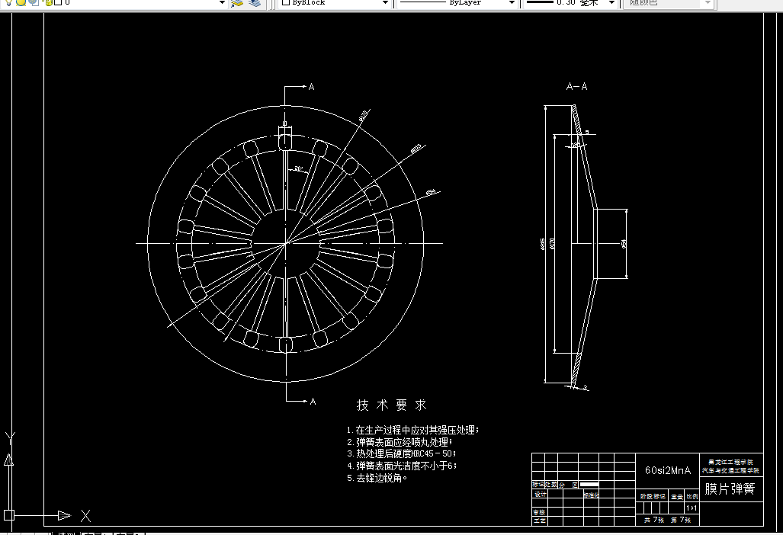Open the 0.30 lineweight dropdown
The image size is (783, 535).
point(611,2)
